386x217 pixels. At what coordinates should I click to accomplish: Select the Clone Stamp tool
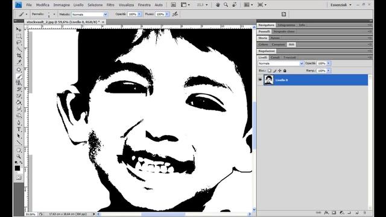(19, 83)
